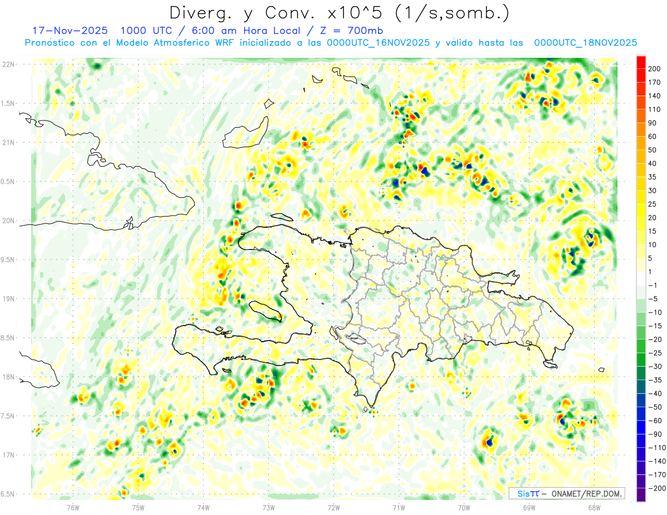Click the color swatch between 170 and 200
The height and width of the screenshot is (515, 667).
pyautogui.click(x=641, y=75)
